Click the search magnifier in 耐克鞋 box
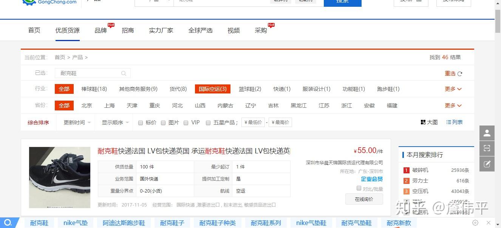This screenshot has width=501, height=228. (x=124, y=73)
